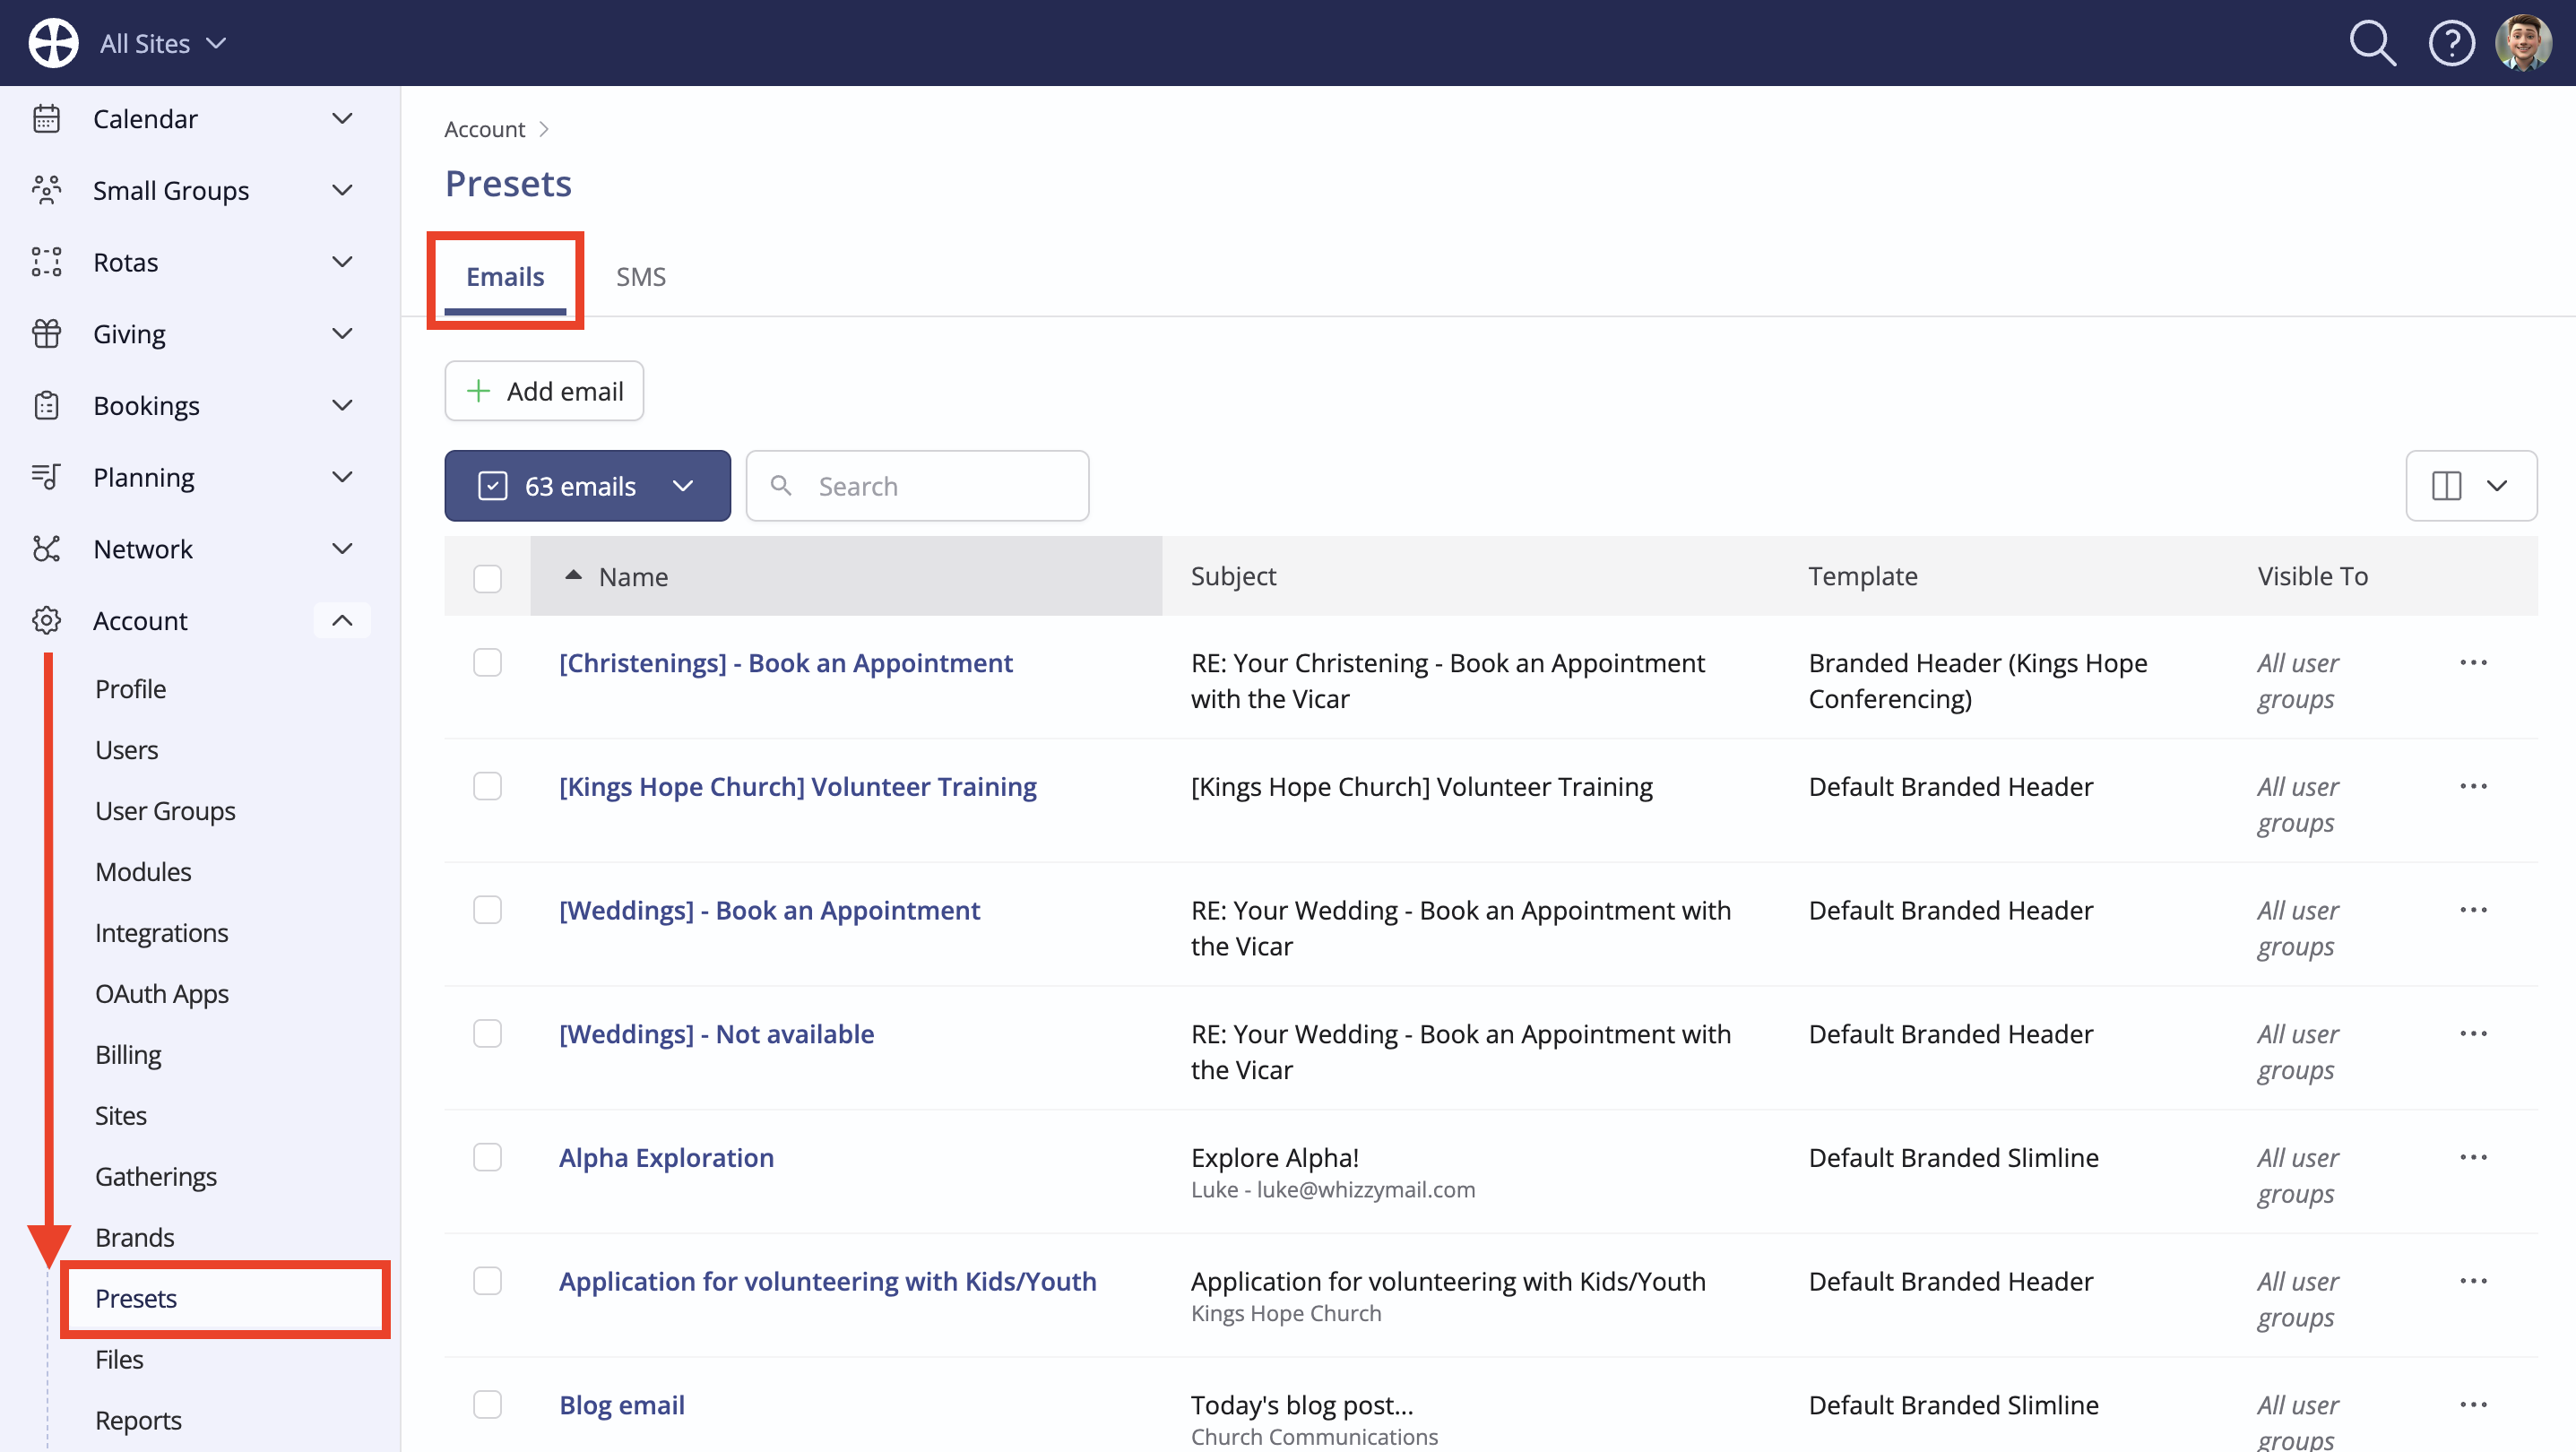Open User Groups in the Account menu
This screenshot has width=2576, height=1452.
click(166, 811)
